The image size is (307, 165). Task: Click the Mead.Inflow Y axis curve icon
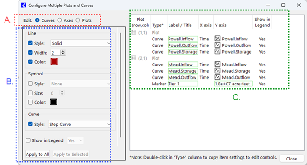coord(217,64)
